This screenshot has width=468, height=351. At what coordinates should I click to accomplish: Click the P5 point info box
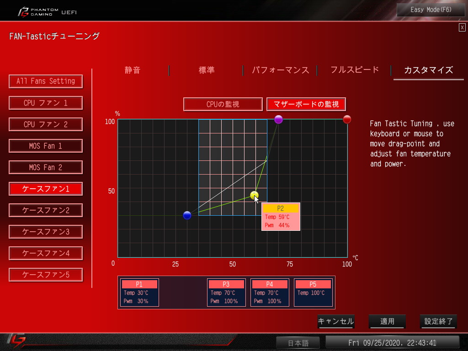tap(313, 292)
